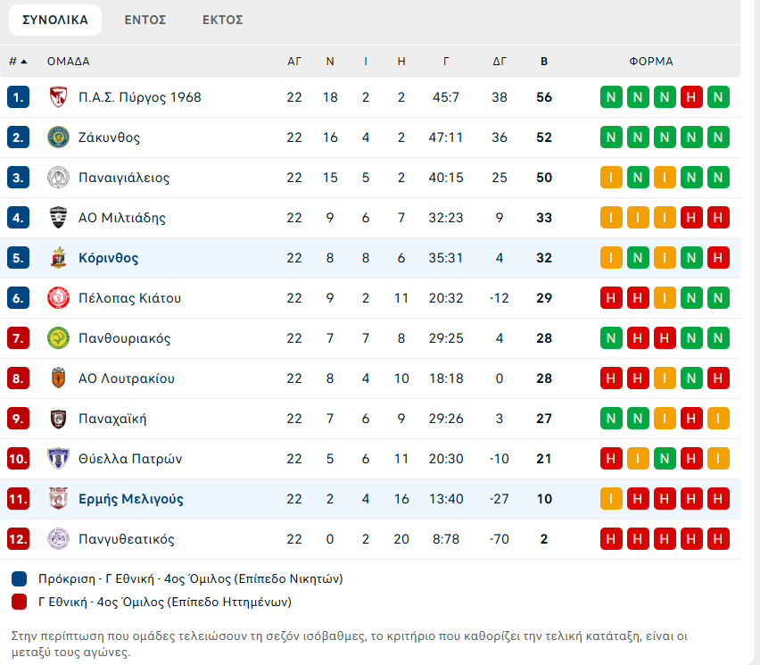Open the Κόρινθος team link
Screen dimensions: 760x665
click(109, 258)
